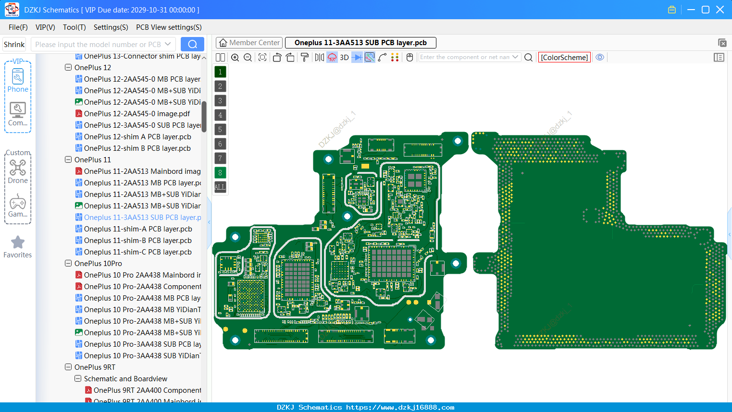
Task: Select the mouse mode icon
Action: coord(410,57)
